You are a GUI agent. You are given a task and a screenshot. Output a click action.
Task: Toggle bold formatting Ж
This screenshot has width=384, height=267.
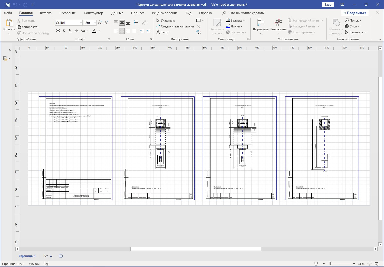58,31
